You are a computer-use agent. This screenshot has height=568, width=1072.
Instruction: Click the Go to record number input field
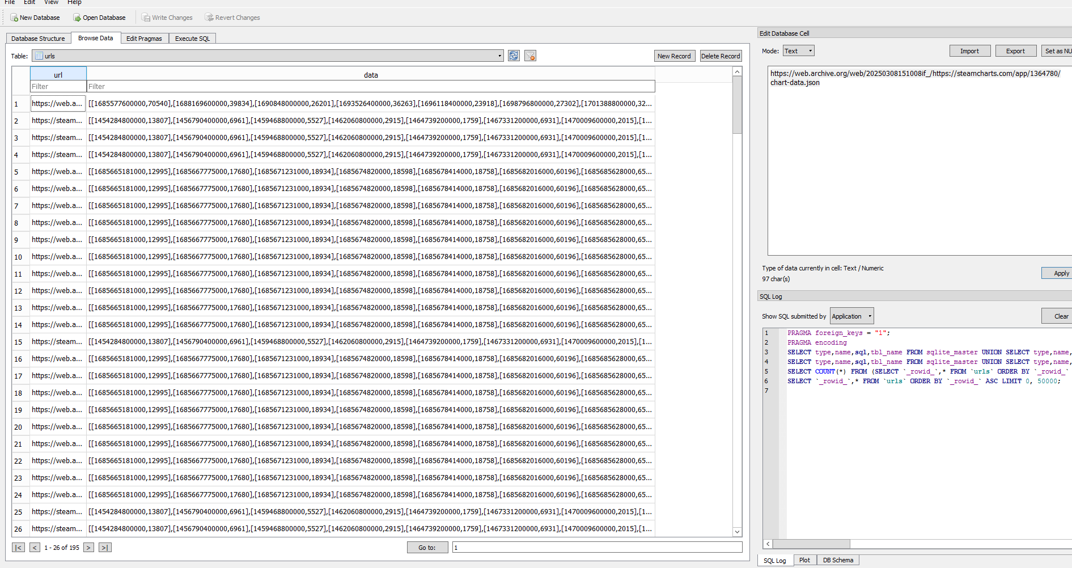[x=598, y=548]
